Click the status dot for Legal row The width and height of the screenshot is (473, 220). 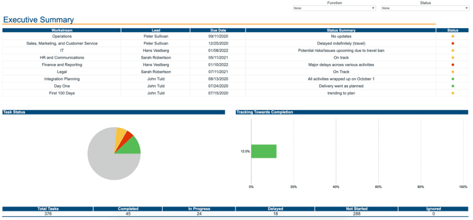click(x=453, y=72)
